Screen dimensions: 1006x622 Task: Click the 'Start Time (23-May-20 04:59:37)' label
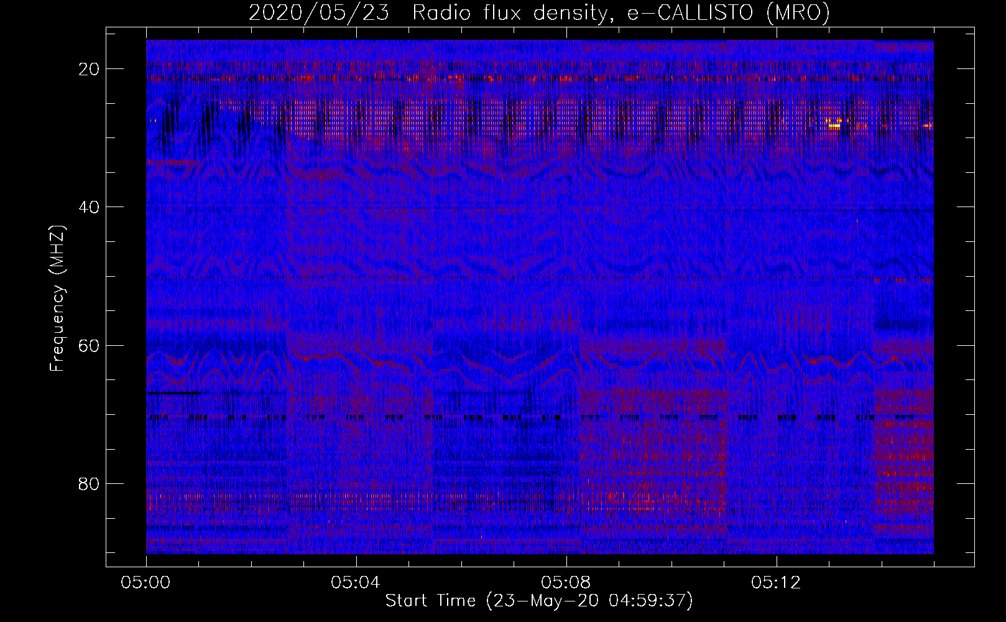pyautogui.click(x=539, y=601)
